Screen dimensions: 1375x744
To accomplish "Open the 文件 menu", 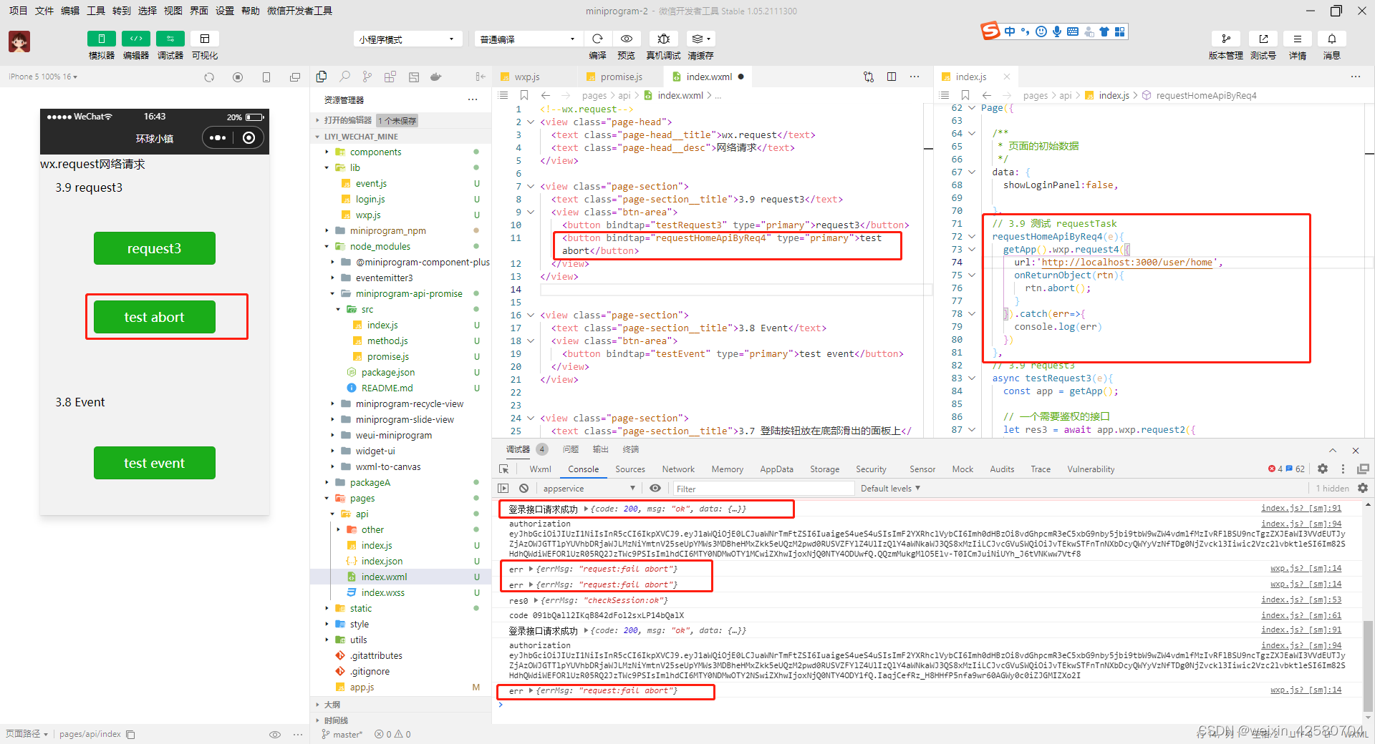I will pyautogui.click(x=44, y=11).
